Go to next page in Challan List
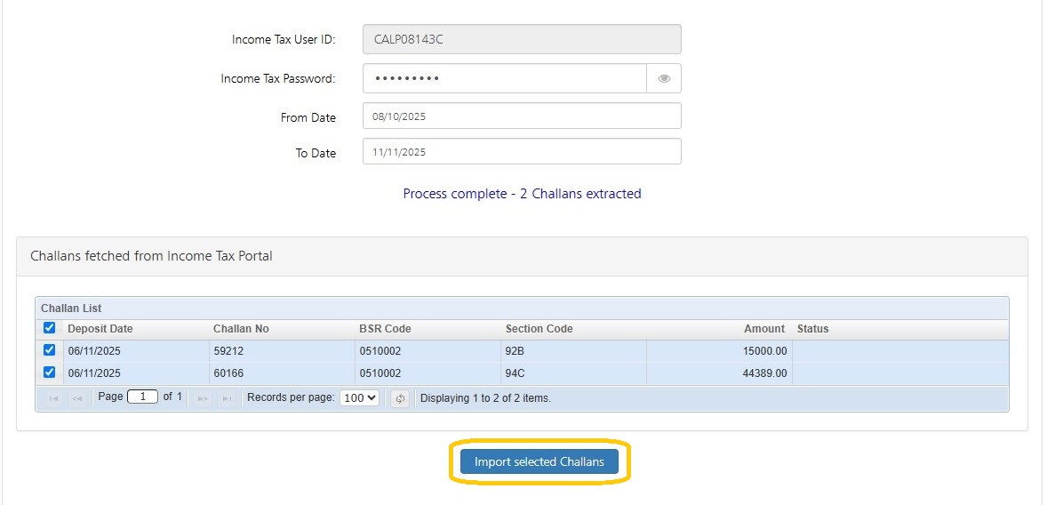The height and width of the screenshot is (505, 1055). 204,398
